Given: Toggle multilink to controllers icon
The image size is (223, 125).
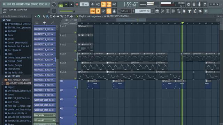Looking at the screenshot, I should [109, 11].
